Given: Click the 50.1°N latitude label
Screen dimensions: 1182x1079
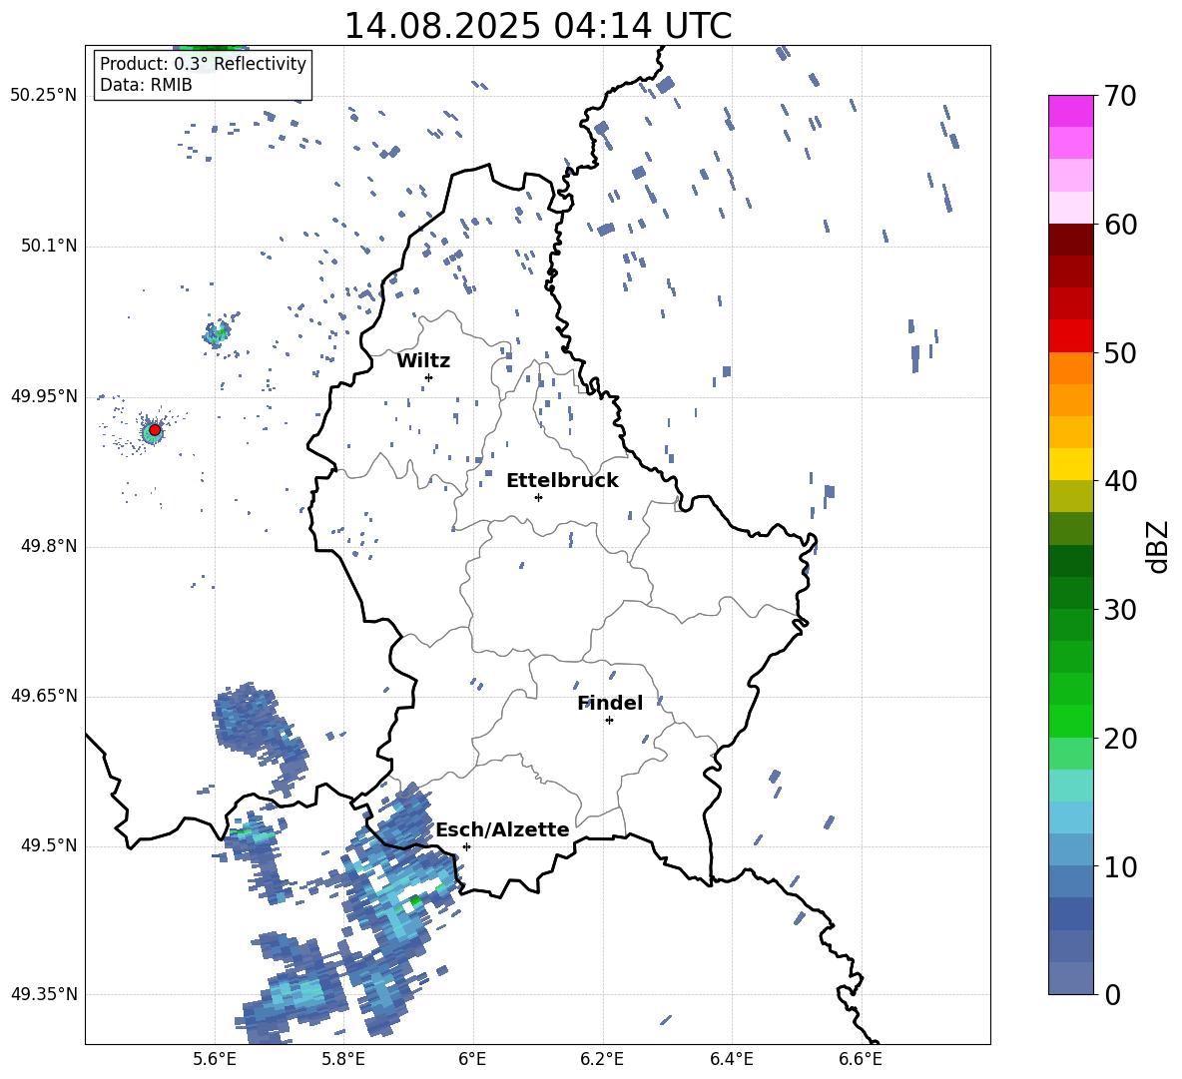Looking at the screenshot, I should (49, 247).
